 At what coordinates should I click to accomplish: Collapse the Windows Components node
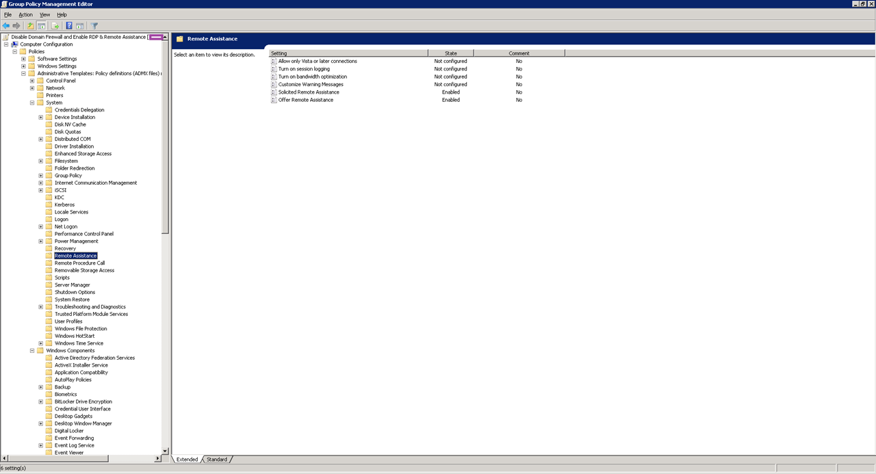coord(32,351)
